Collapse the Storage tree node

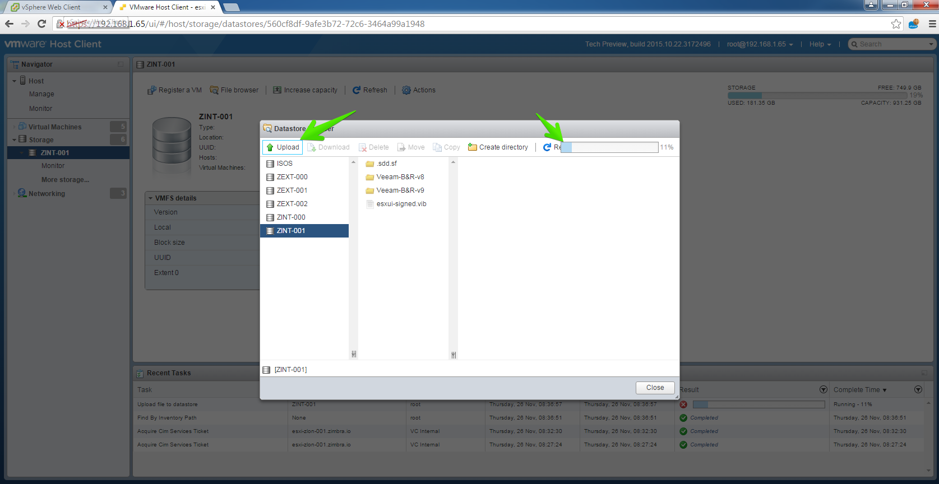[15, 140]
